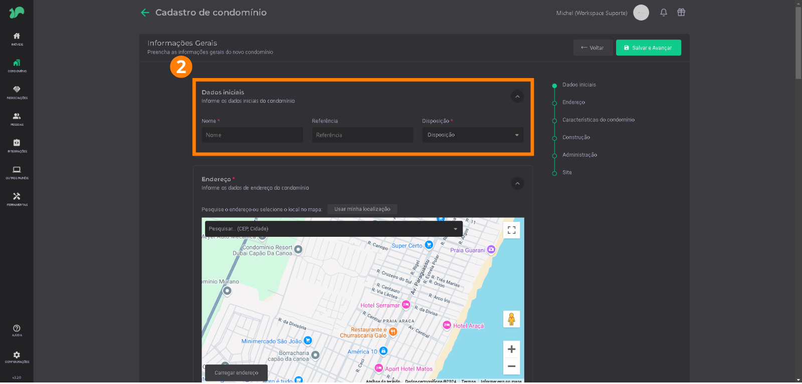The height and width of the screenshot is (384, 802).
Task: Go back using the header arrow
Action: click(x=145, y=13)
